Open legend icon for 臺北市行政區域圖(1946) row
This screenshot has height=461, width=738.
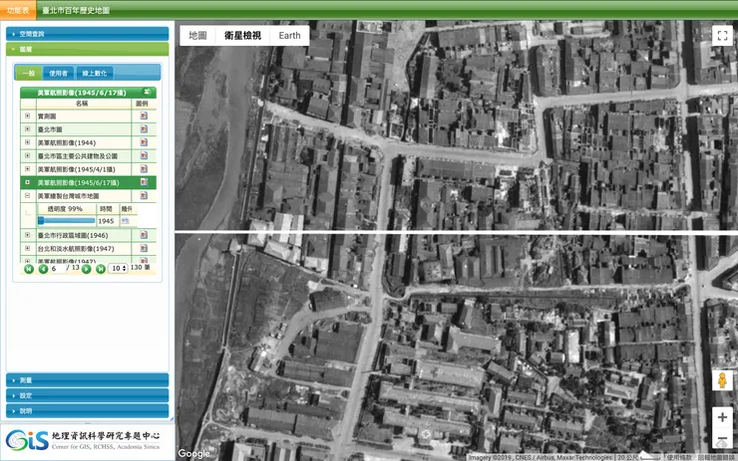pos(144,235)
